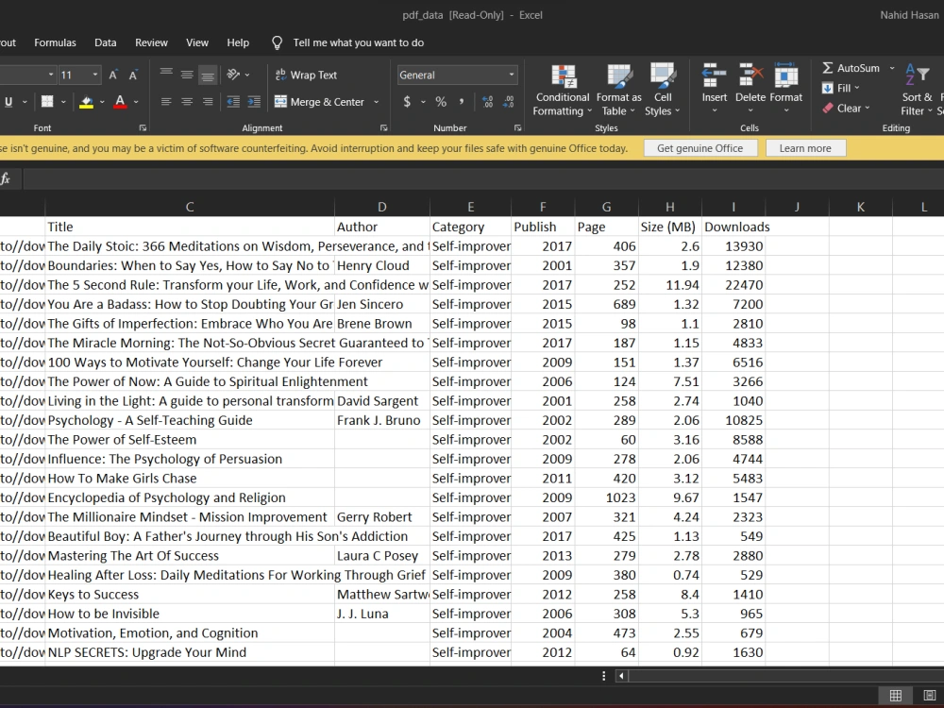This screenshot has height=708, width=944.
Task: Open the Number Format dropdown showing General
Action: 457,75
